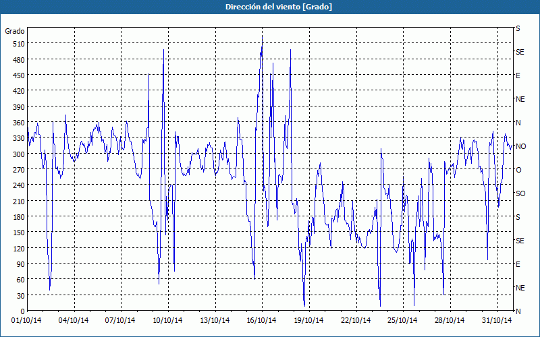Select the E compass label level with 450
Viewport: 540px width, 337px height.
click(518, 75)
